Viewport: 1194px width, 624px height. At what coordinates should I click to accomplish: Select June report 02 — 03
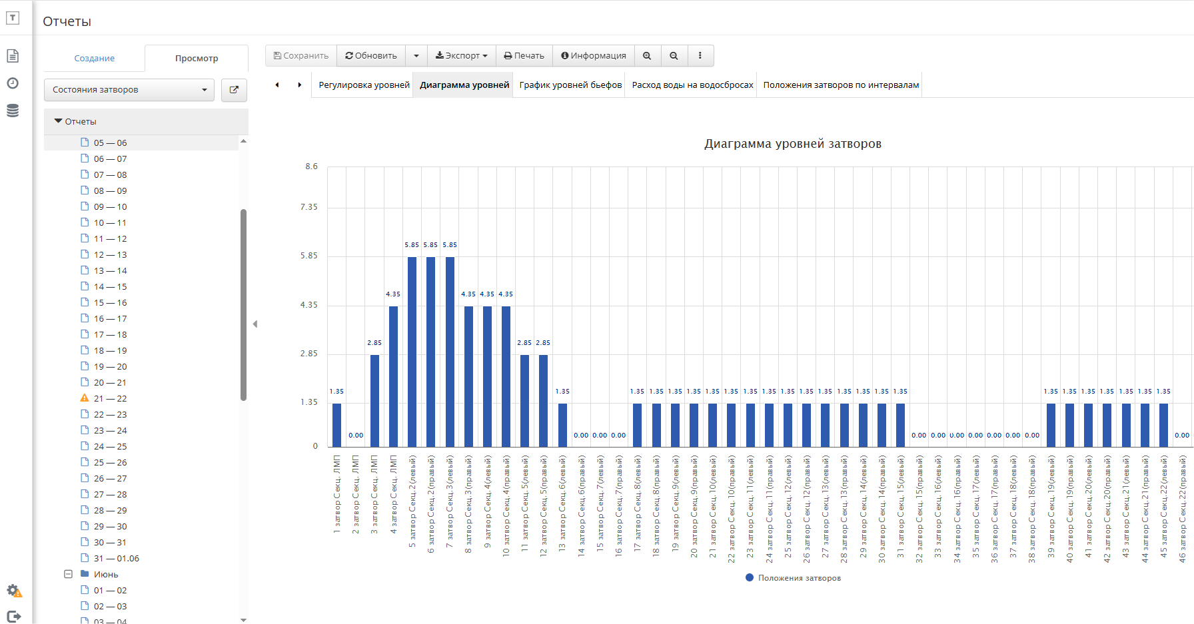tap(110, 607)
